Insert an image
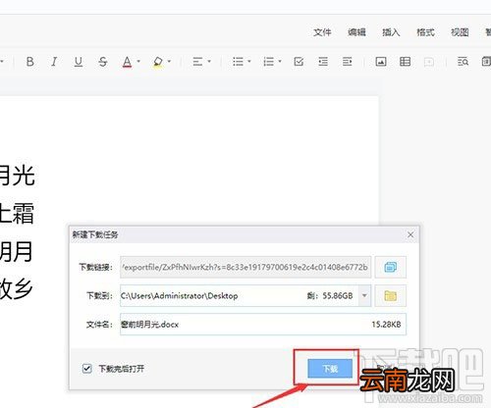 pyautogui.click(x=381, y=62)
